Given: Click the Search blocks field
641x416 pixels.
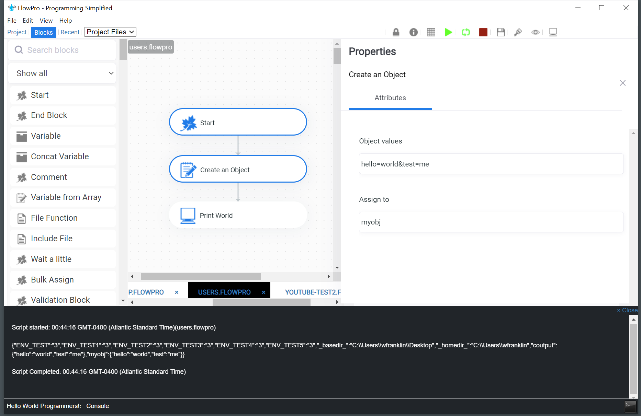Looking at the screenshot, I should 62,50.
